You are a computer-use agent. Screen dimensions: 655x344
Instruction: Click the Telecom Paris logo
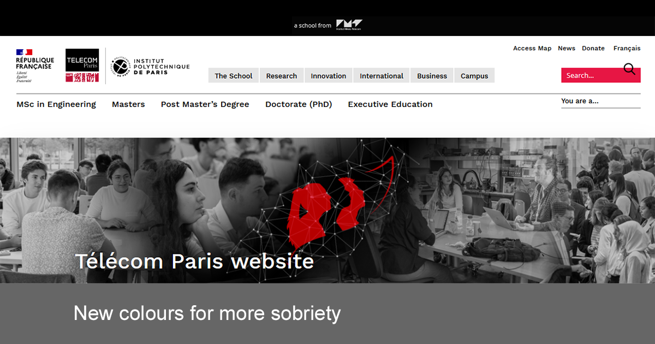tap(82, 66)
